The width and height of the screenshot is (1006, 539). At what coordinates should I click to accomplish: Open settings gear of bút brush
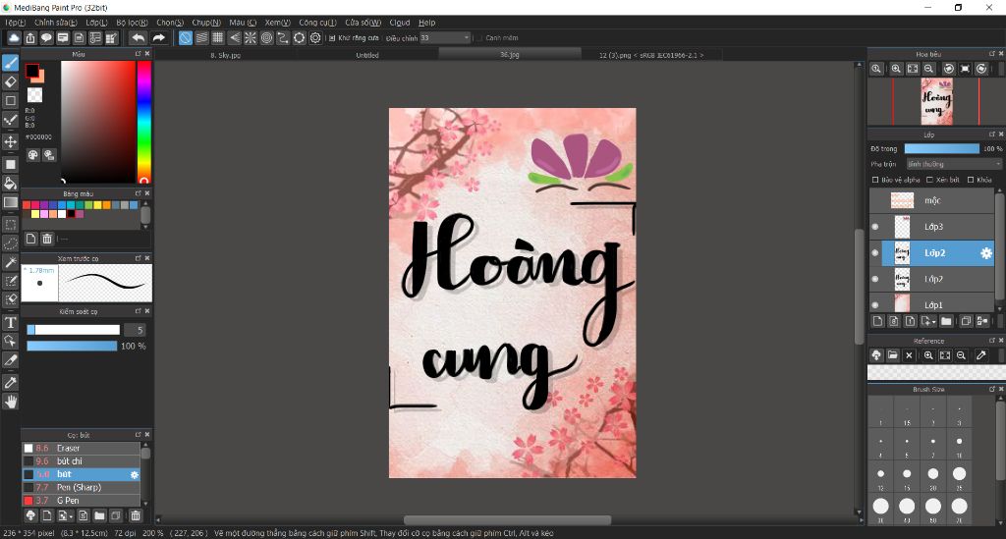[134, 475]
